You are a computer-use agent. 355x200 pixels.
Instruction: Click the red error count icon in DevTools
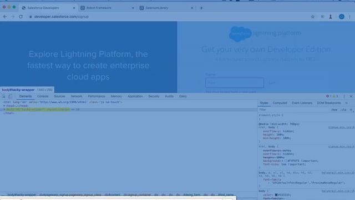click(x=328, y=96)
